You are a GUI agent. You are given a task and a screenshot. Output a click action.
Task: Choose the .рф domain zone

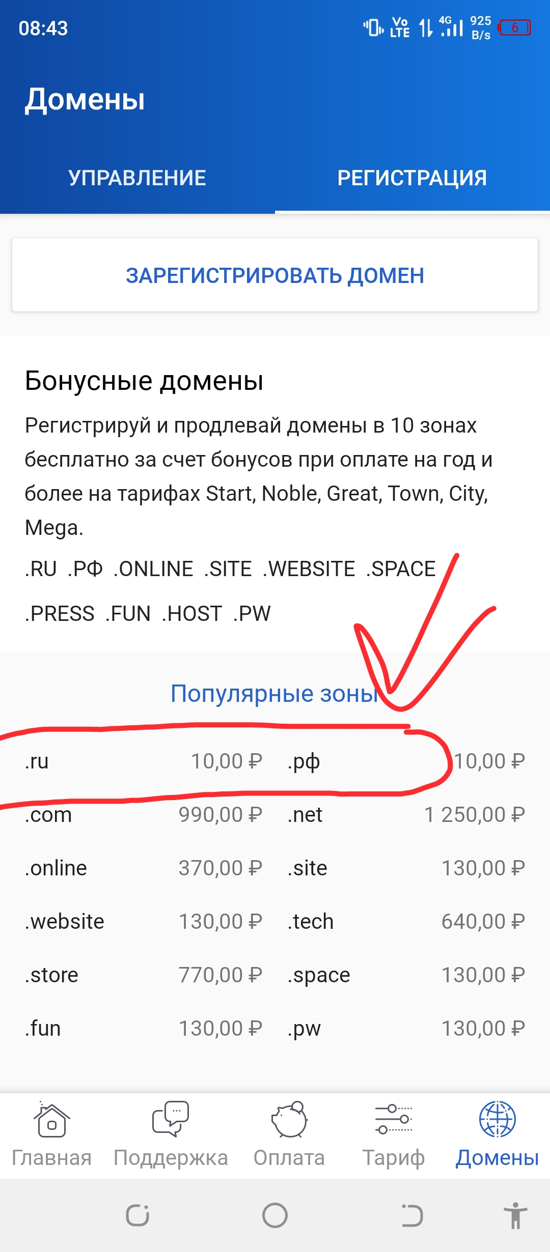[406, 761]
